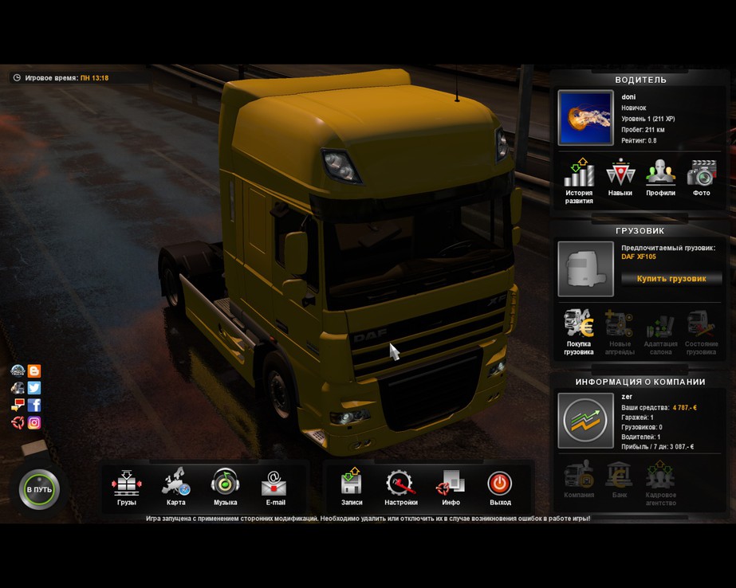Click company name zer

click(627, 397)
